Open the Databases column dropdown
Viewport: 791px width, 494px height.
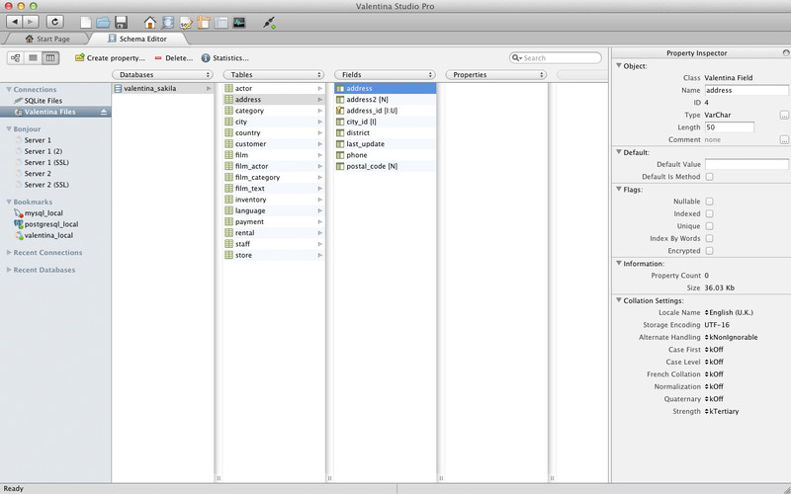(x=162, y=75)
